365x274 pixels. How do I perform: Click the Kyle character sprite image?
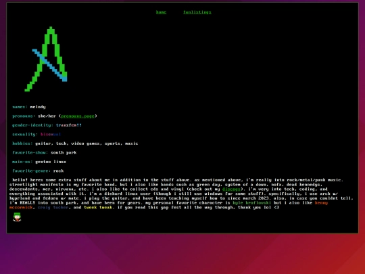point(17,217)
